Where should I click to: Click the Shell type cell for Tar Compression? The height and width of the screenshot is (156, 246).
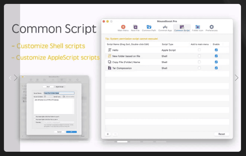[x=164, y=68]
